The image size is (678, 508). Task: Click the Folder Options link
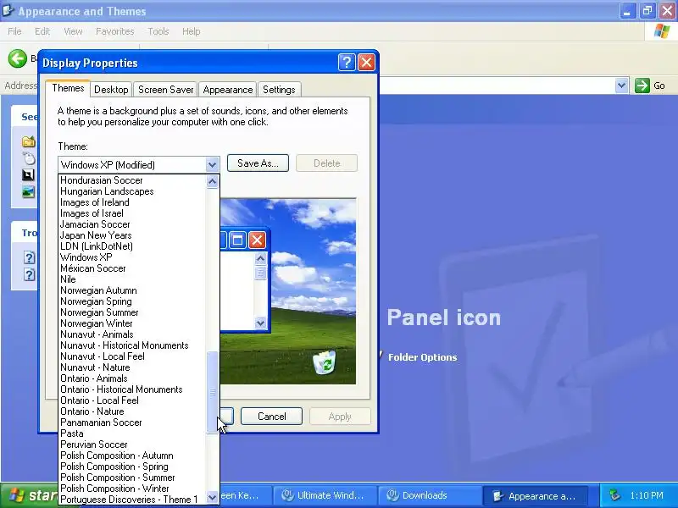[x=422, y=357]
